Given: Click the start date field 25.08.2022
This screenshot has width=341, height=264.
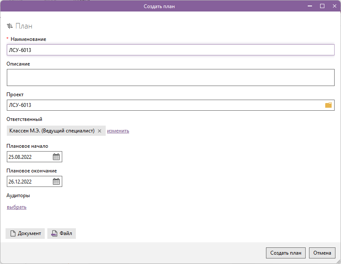Looking at the screenshot, I should tap(29, 157).
